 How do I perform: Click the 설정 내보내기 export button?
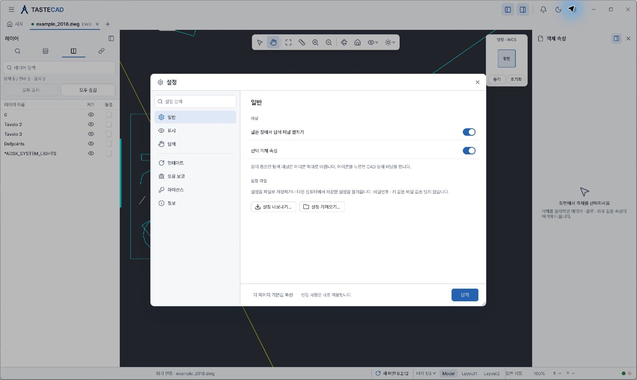(274, 207)
